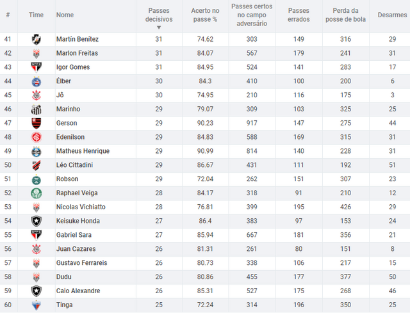Click Grêmio crest beside Matheus Henrique
Viewport: 410px width, 313px height.
[37, 151]
